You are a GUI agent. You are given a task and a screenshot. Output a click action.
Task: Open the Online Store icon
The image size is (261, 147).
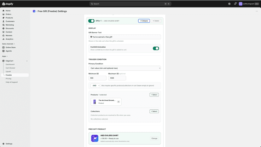coord(3,47)
